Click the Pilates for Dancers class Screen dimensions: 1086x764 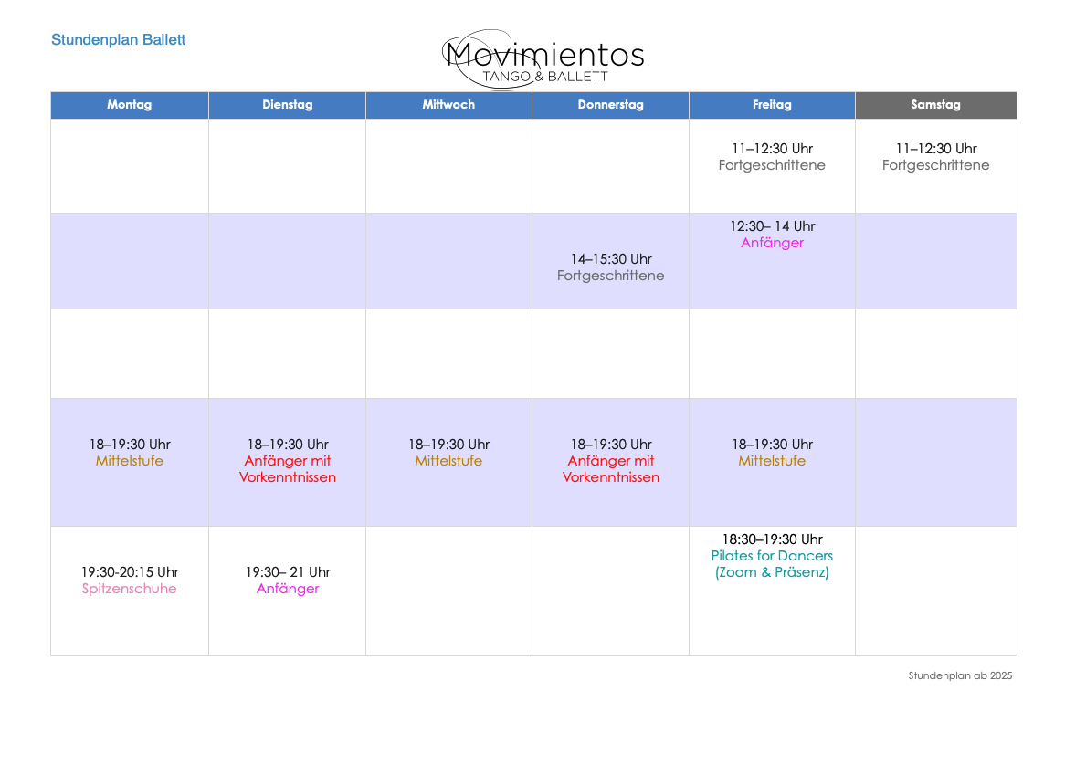[x=772, y=557]
